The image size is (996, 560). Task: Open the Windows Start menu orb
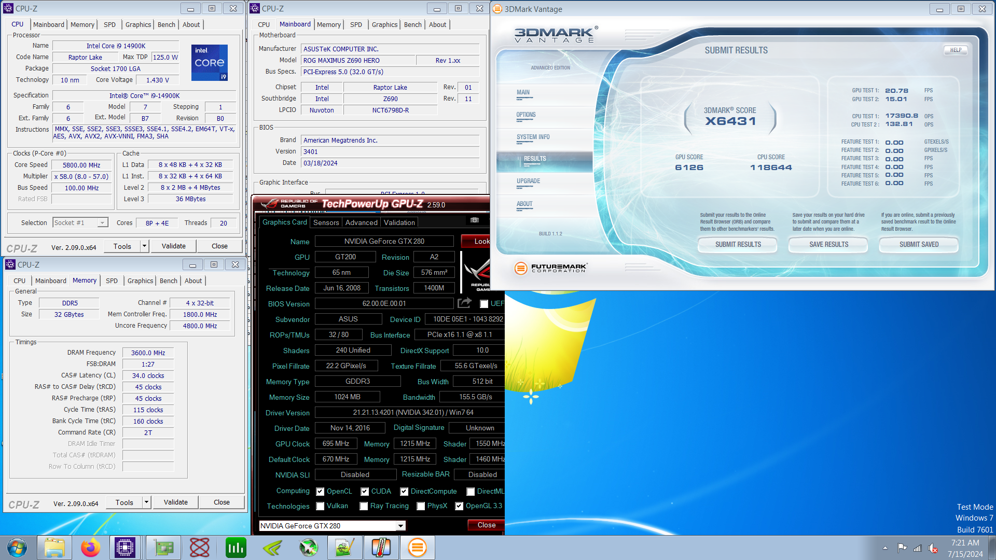pyautogui.click(x=17, y=548)
